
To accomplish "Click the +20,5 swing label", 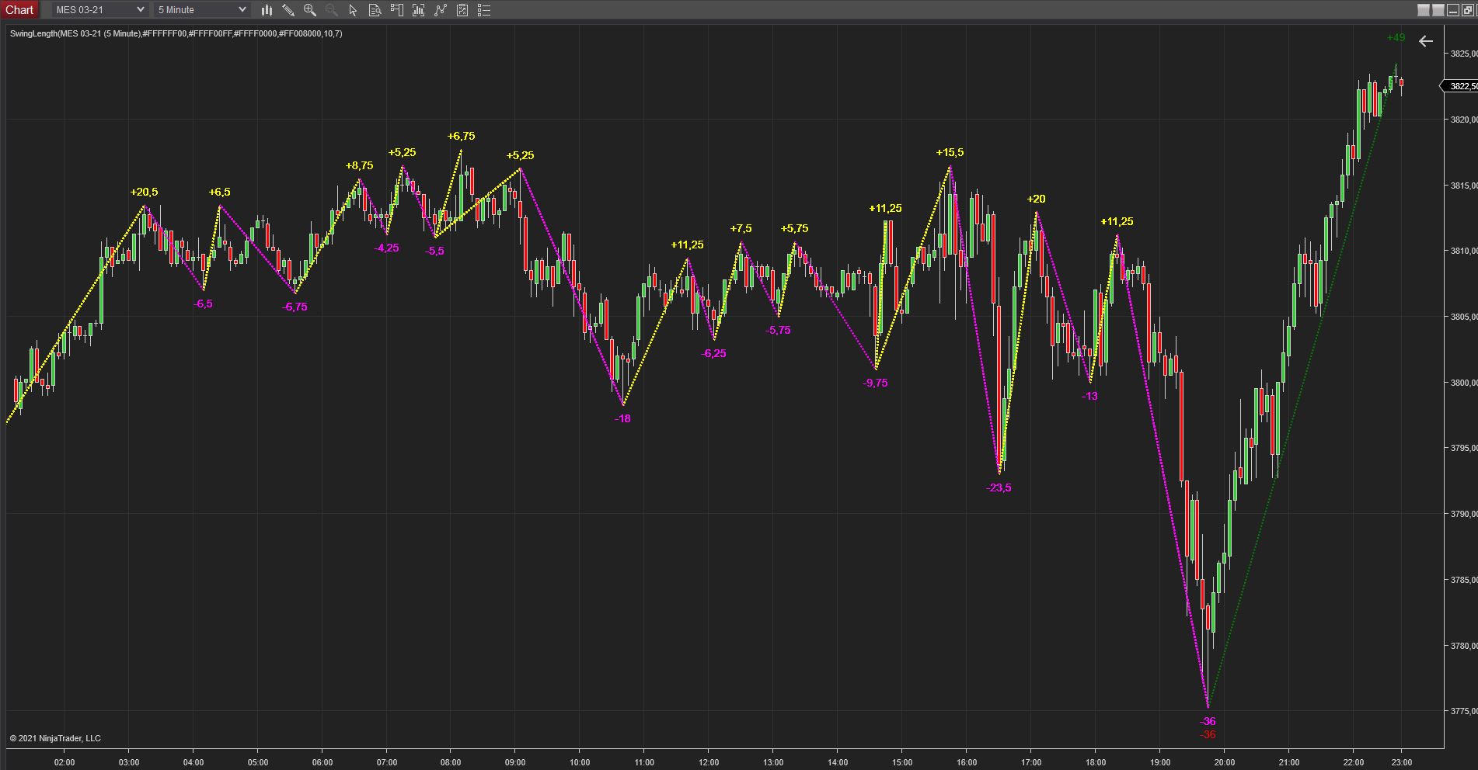I will (144, 192).
